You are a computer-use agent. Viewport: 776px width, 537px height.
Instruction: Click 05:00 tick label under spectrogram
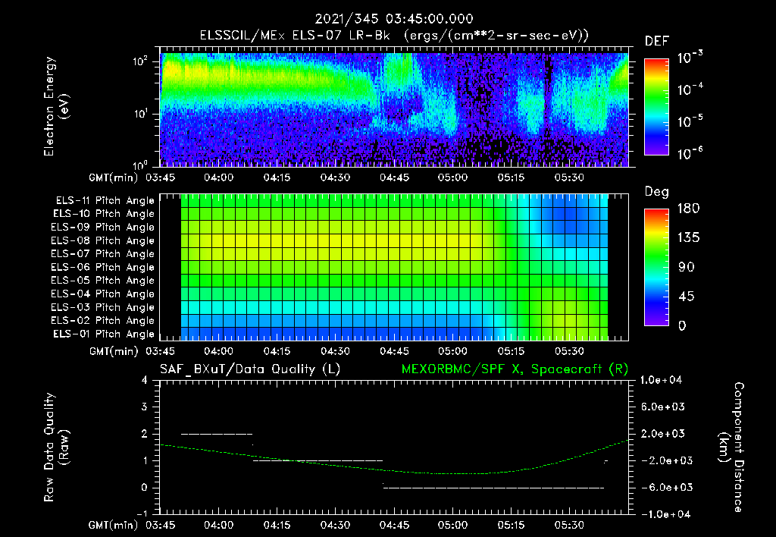452,177
